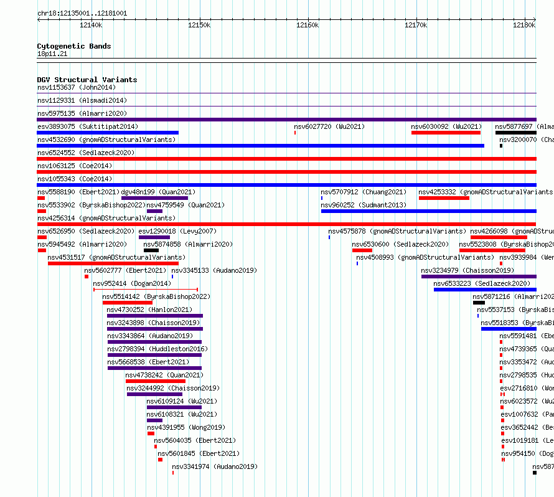Select nsv4730252 (Hanlon2021) label
Image resolution: width=554 pixels, height=497 pixels.
point(149,310)
